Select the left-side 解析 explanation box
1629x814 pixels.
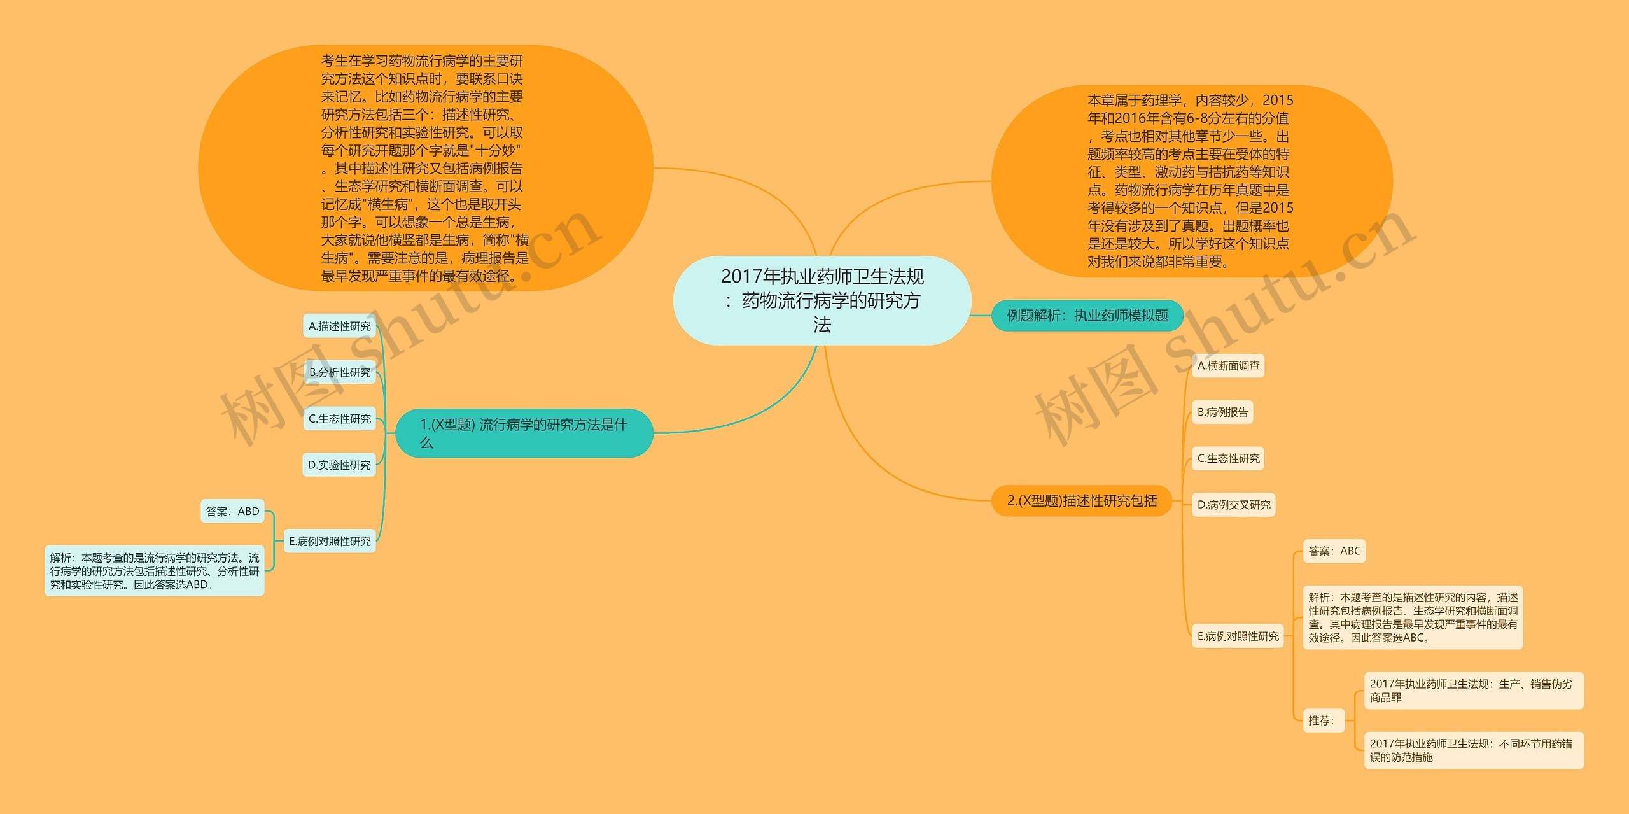[x=157, y=570]
